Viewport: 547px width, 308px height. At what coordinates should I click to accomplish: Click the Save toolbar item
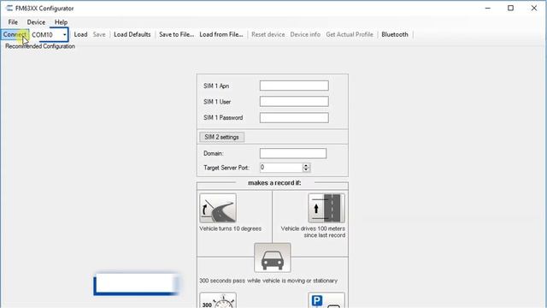[99, 34]
